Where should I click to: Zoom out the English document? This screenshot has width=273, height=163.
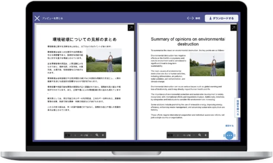click(x=194, y=135)
